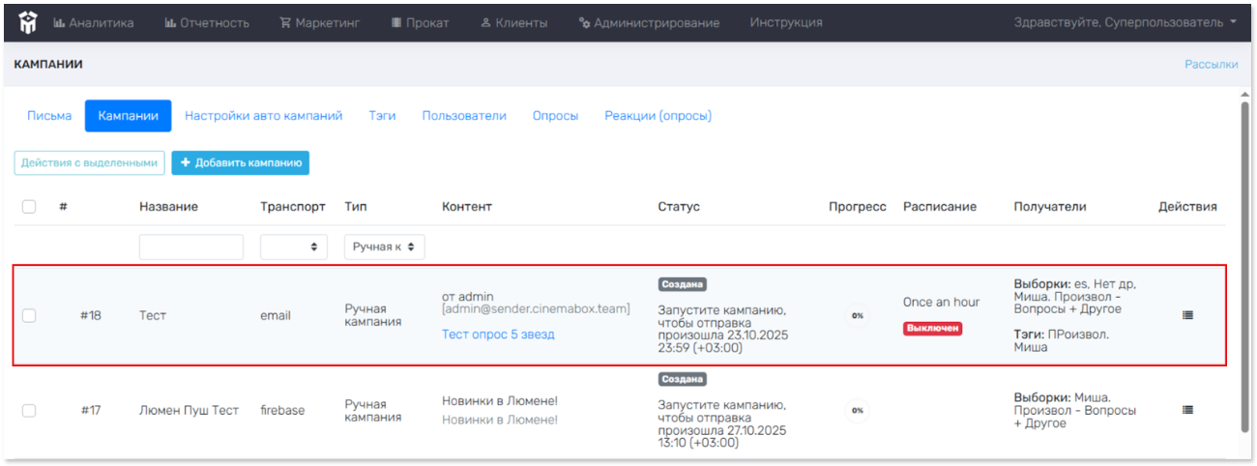Click the Создана status badge for campaign #18

tap(682, 284)
